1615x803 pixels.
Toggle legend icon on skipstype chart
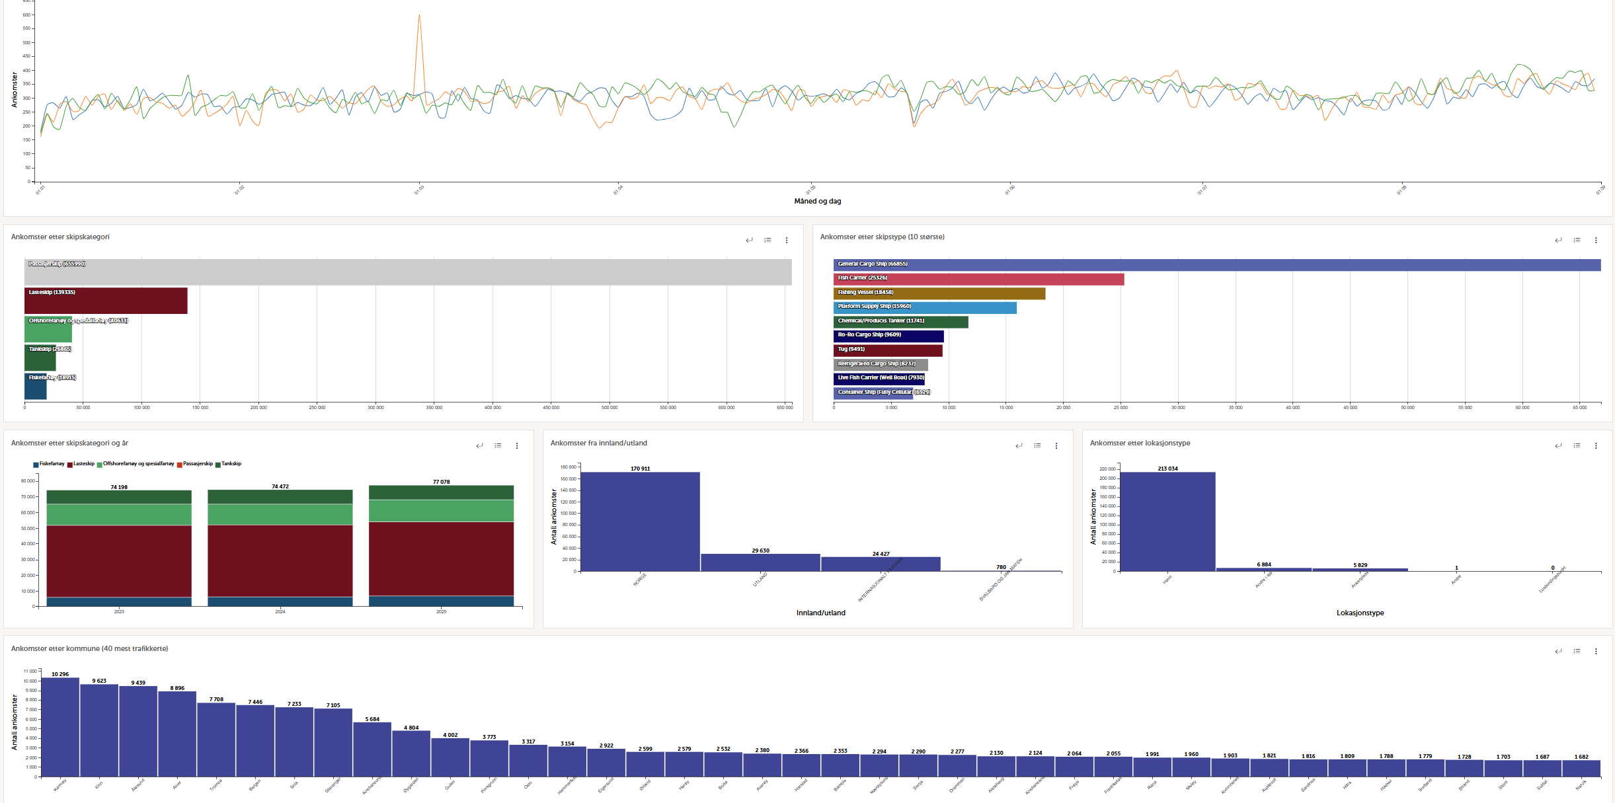1577,240
